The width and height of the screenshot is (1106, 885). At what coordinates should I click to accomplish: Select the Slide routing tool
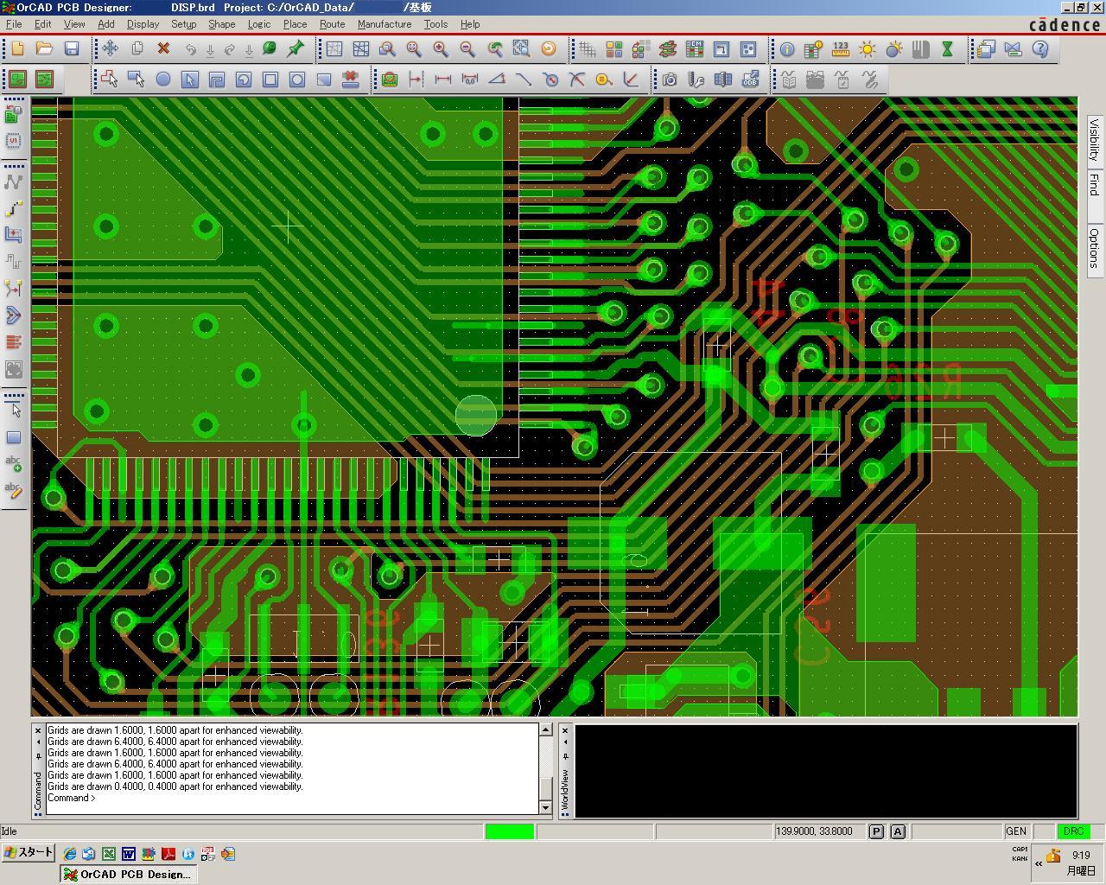[14, 208]
